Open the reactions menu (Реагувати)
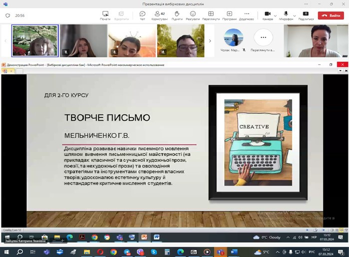349x257 pixels. (193, 15)
